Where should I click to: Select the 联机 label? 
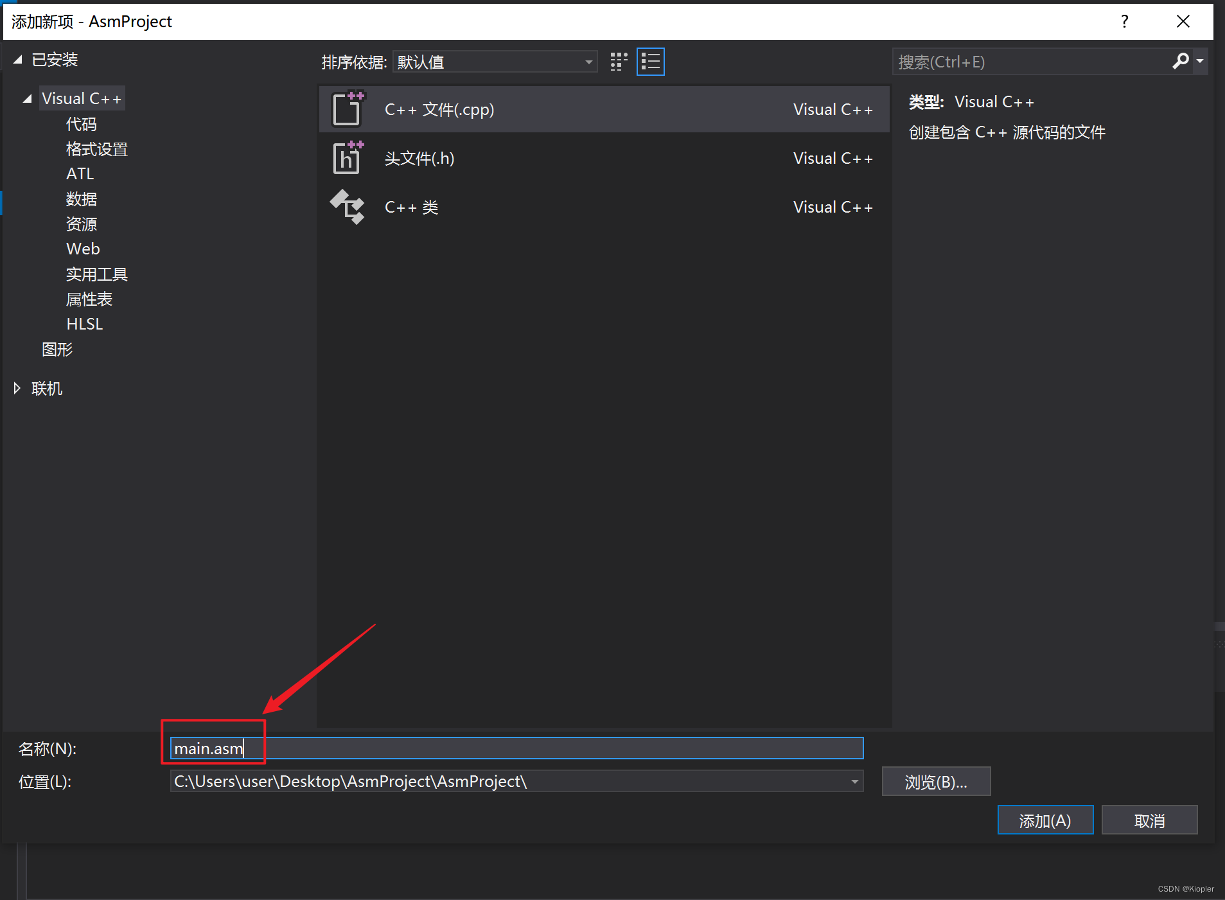point(47,388)
